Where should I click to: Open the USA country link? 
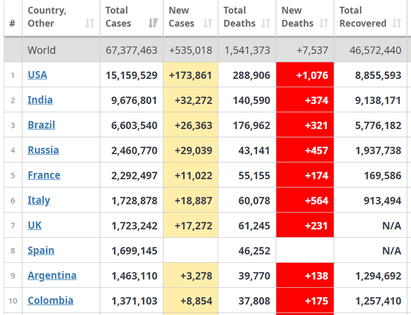[37, 75]
